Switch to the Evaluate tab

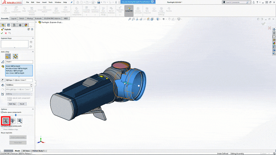pyautogui.click(x=38, y=18)
